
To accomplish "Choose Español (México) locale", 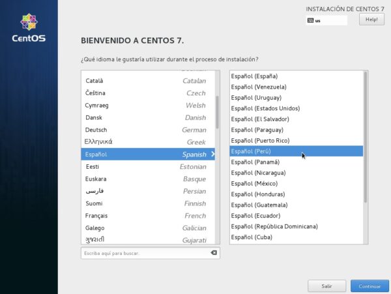I will tap(297, 184).
